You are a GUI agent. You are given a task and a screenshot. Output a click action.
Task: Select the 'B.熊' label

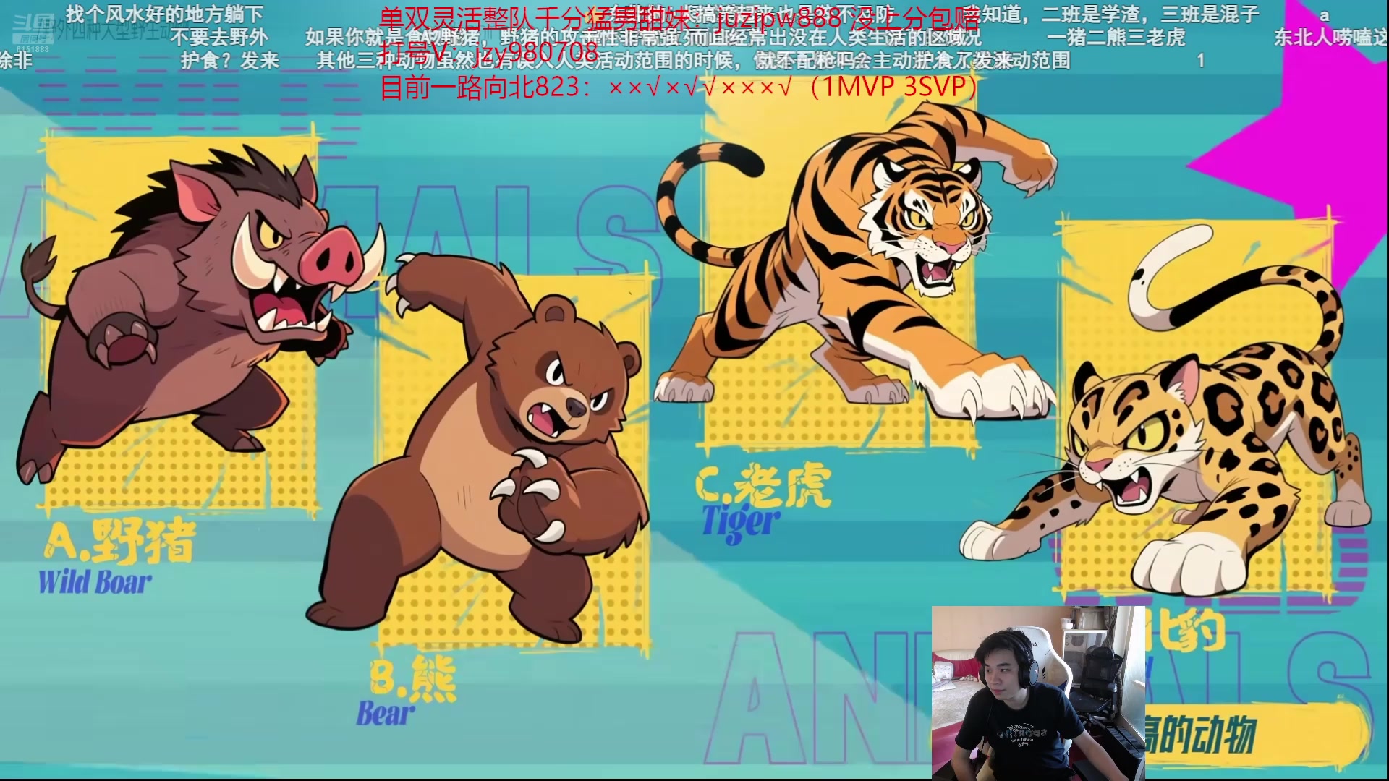coord(413,679)
